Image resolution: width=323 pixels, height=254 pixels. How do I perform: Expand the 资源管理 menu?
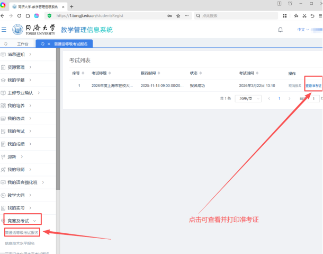[x=28, y=67]
